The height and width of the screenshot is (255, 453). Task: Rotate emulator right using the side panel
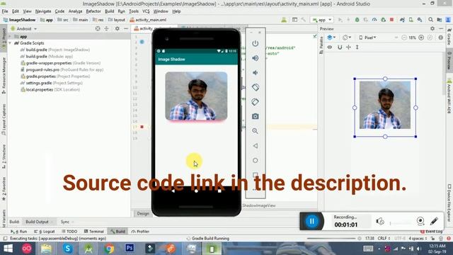pos(255,102)
